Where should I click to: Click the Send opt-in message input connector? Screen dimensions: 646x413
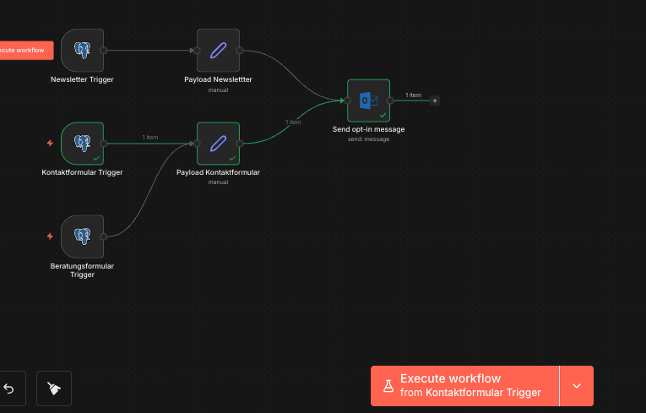(x=347, y=101)
